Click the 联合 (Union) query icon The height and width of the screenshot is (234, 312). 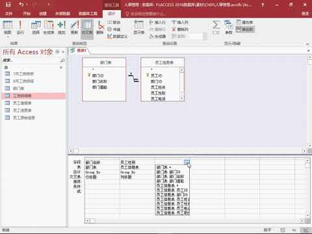(x=114, y=22)
